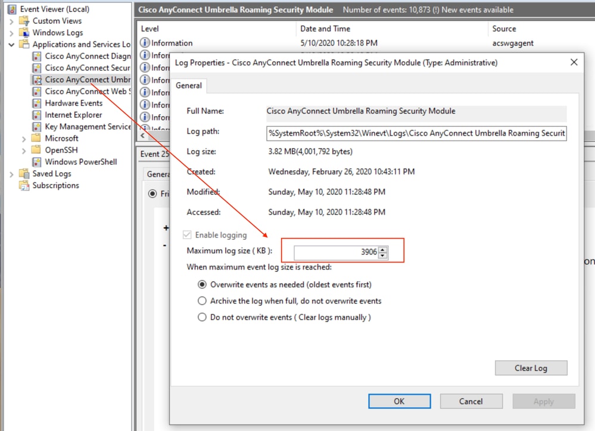Click the Cisco AnyConnect Web Security log icon

(37, 92)
